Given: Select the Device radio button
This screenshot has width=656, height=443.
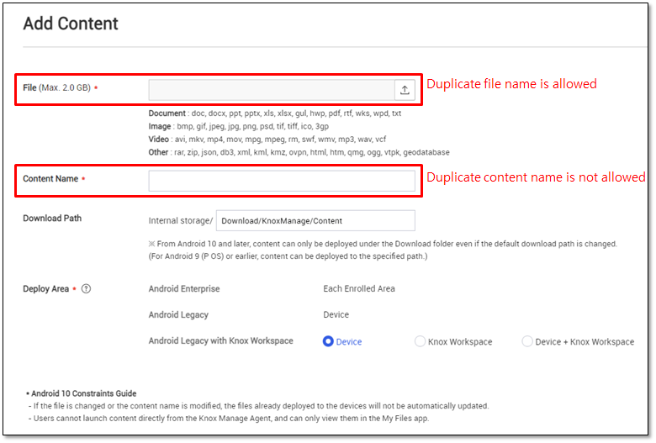Looking at the screenshot, I should click(328, 341).
